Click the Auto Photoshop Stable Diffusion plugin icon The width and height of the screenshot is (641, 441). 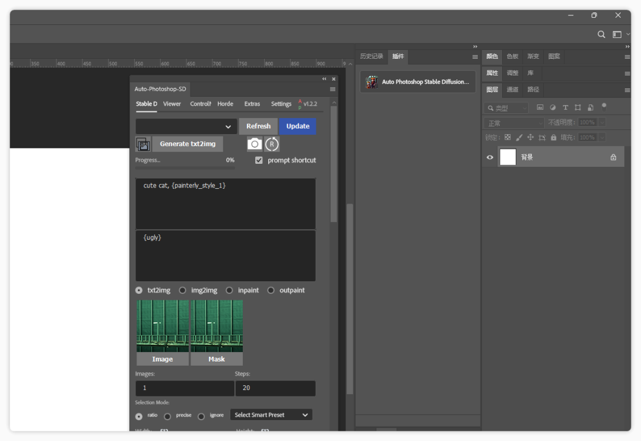[372, 82]
